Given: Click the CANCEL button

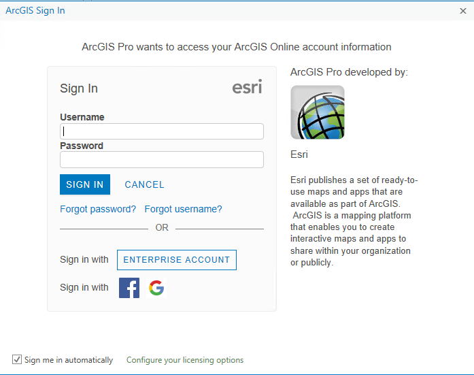Looking at the screenshot, I should point(144,184).
